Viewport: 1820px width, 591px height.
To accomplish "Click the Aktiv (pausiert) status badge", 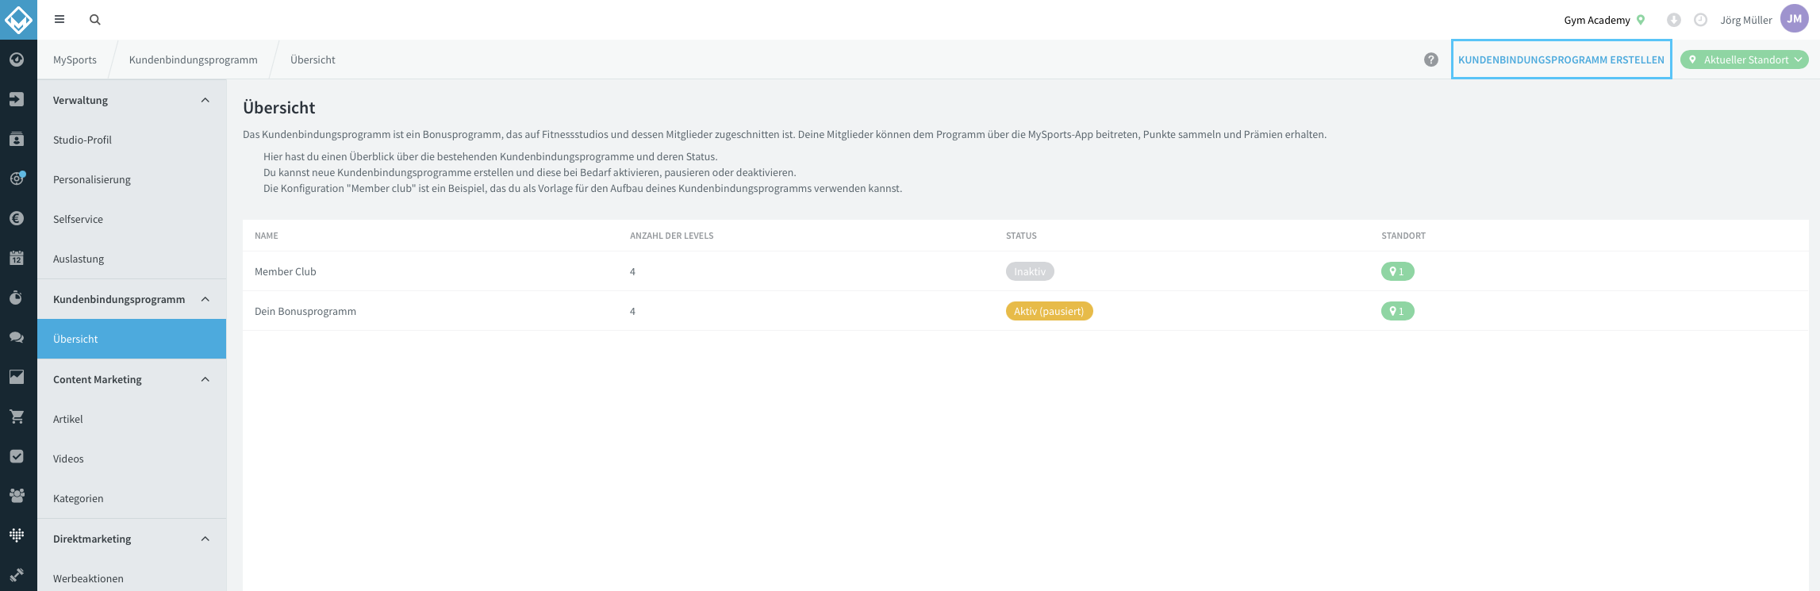I will 1049,311.
